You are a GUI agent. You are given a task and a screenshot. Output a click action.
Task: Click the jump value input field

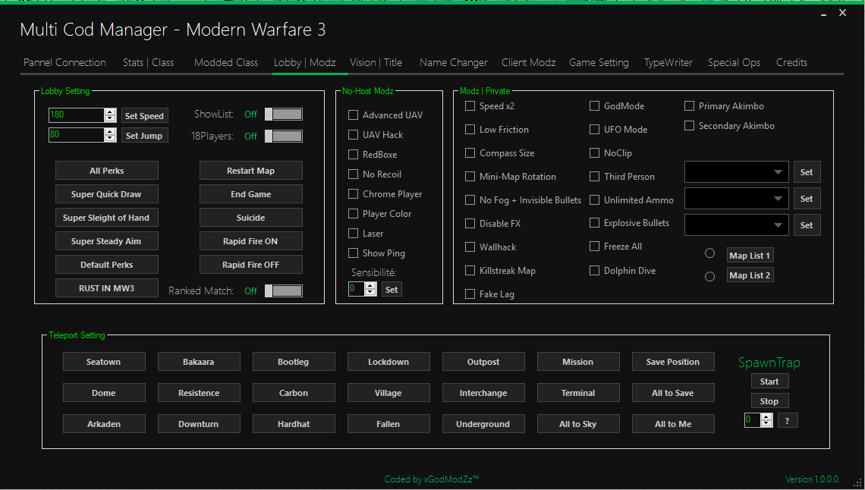coord(77,135)
